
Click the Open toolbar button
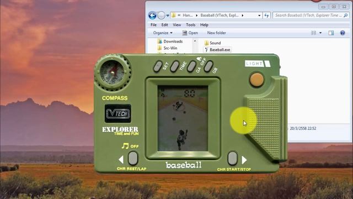tap(190, 33)
